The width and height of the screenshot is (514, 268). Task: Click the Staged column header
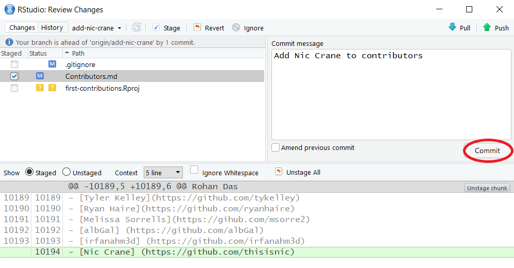coord(11,53)
